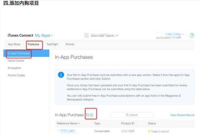Image resolution: width=199 pixels, height=139 pixels.
Task: Click the In-App Purchases page heading
Action: (x=74, y=57)
